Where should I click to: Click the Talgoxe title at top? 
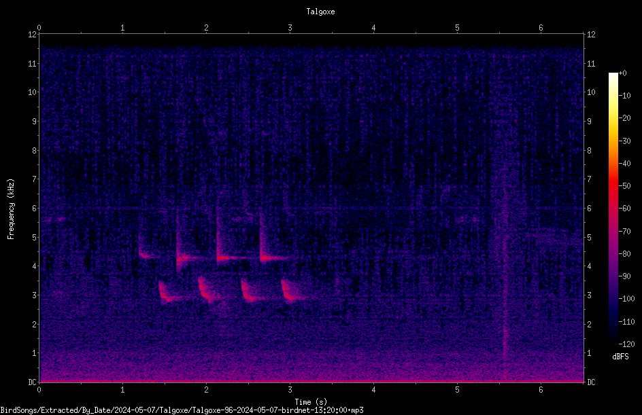point(320,12)
